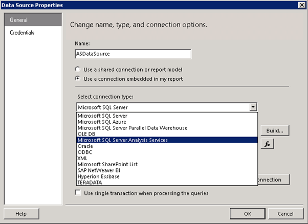The image size is (308, 224).
Task: Select shared connection or report model option
Action: click(78, 70)
